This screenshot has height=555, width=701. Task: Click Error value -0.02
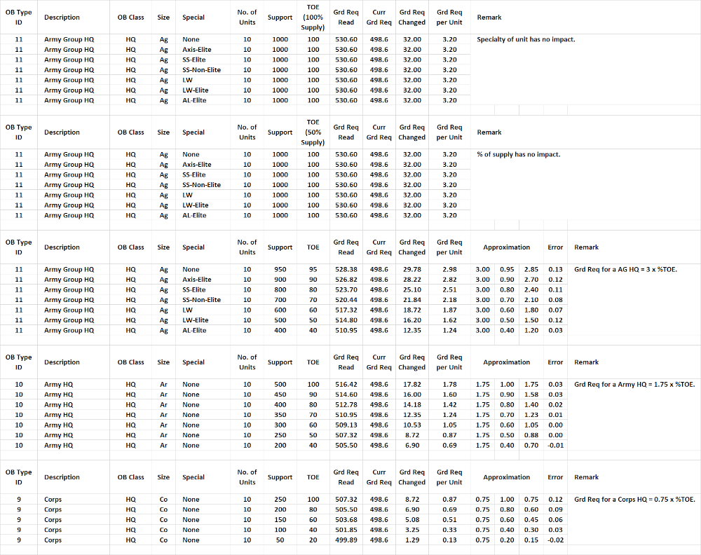coord(555,540)
